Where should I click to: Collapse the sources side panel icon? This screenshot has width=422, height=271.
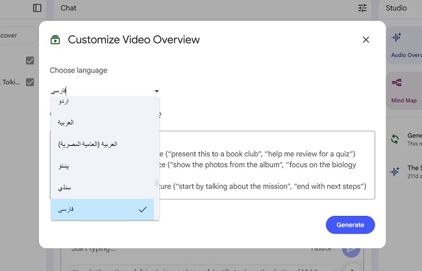pos(37,8)
